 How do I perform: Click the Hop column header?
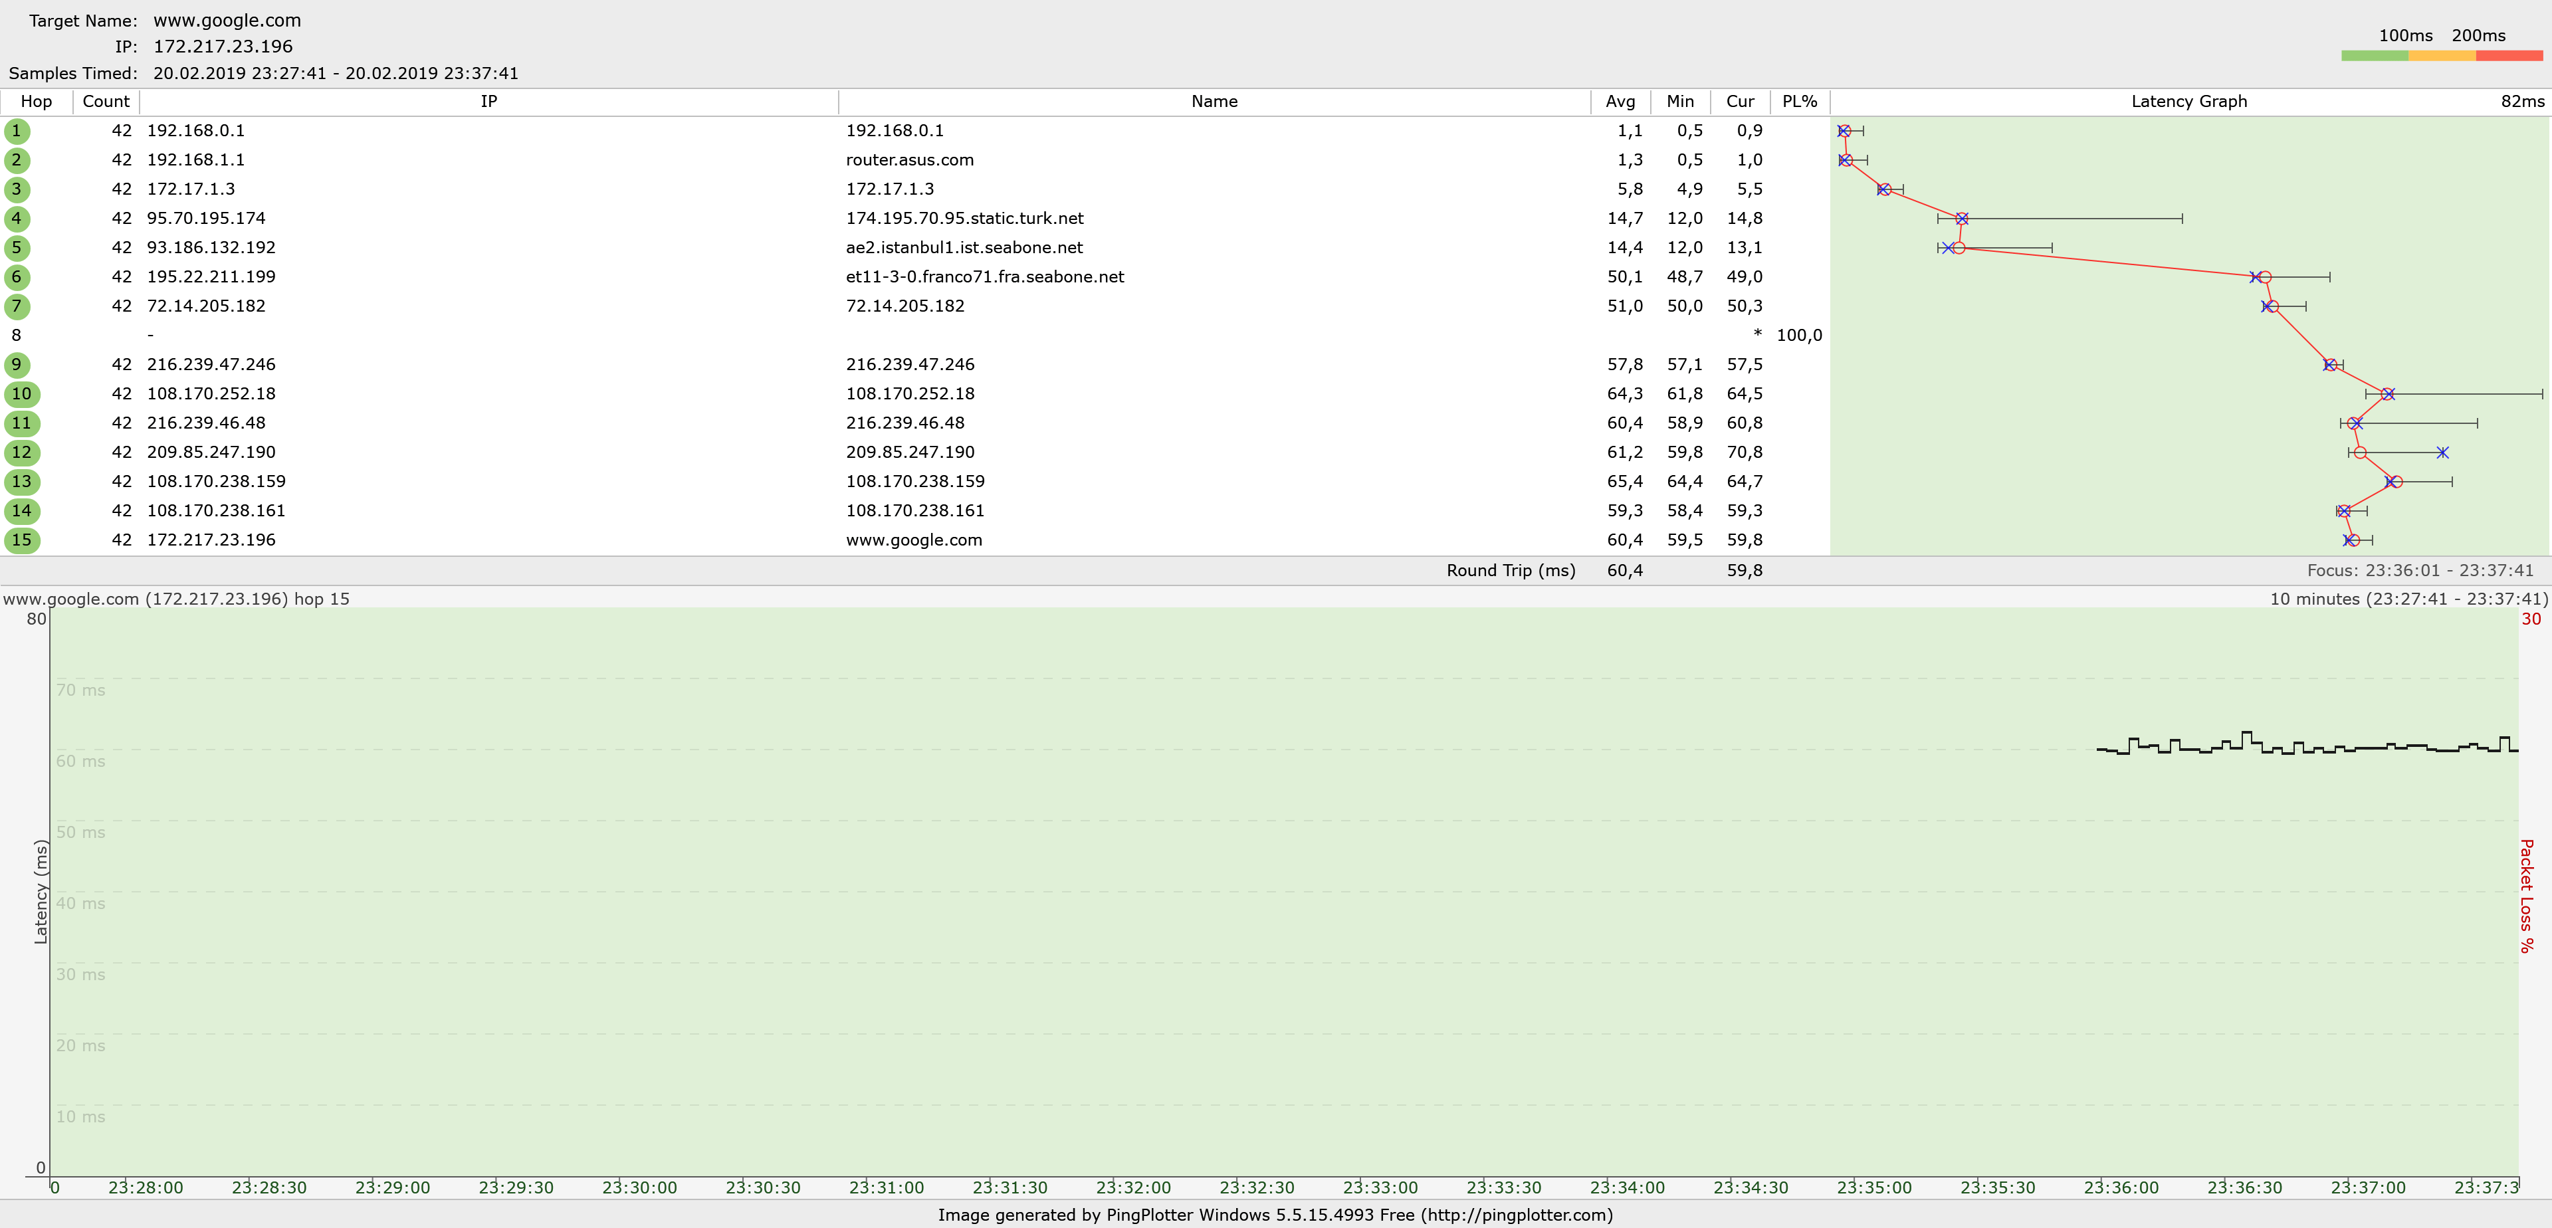coord(36,101)
